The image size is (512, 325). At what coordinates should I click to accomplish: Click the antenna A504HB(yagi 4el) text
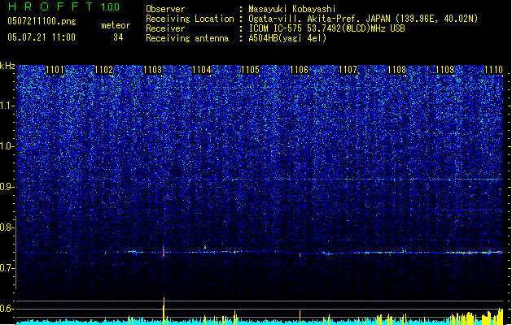tap(287, 38)
